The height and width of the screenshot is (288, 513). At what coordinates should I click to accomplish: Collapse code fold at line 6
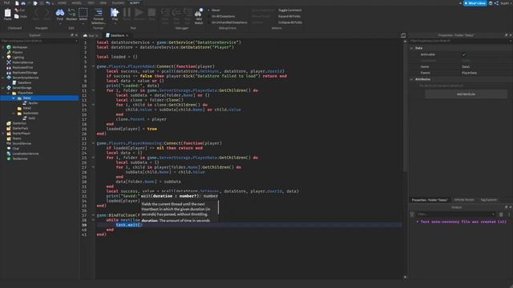pyautogui.click(x=93, y=66)
